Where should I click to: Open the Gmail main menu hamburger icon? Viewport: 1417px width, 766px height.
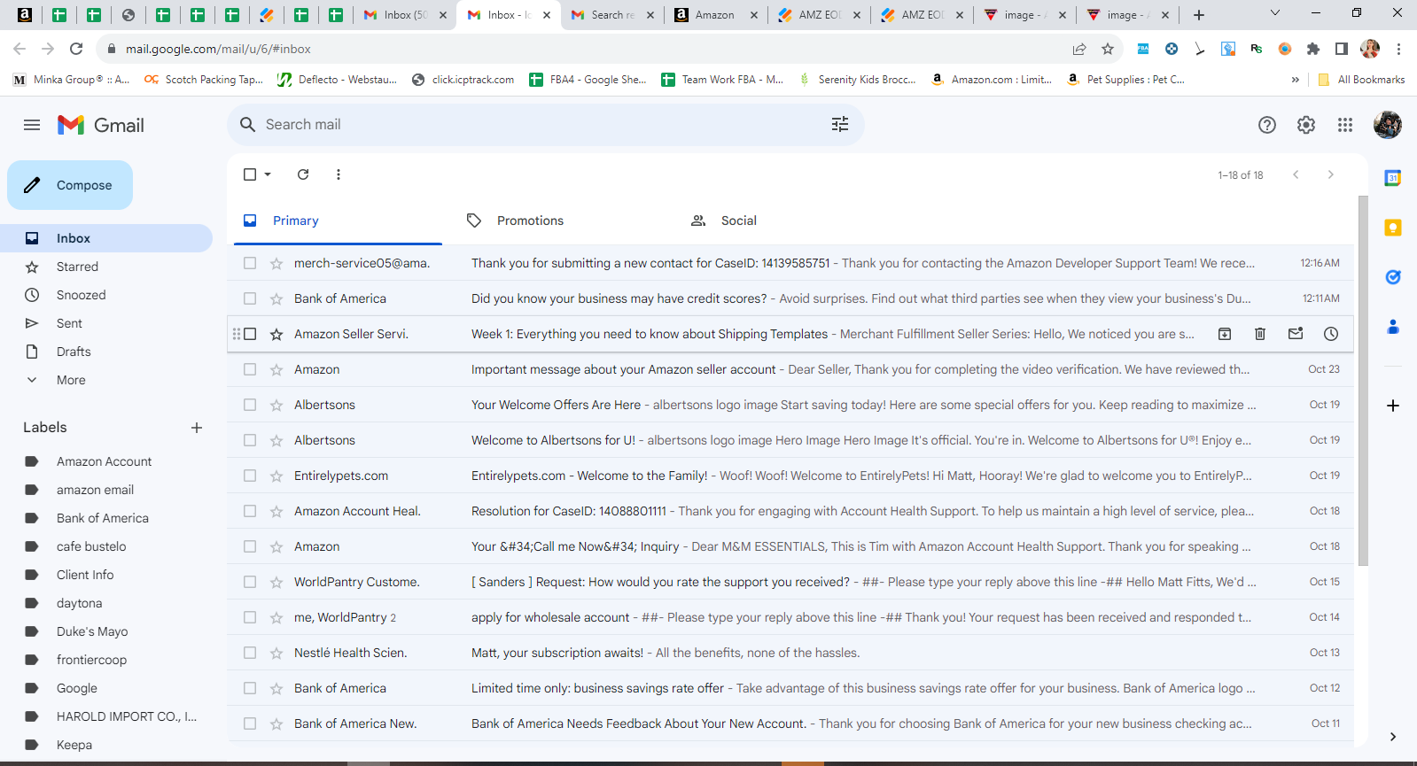pyautogui.click(x=32, y=125)
